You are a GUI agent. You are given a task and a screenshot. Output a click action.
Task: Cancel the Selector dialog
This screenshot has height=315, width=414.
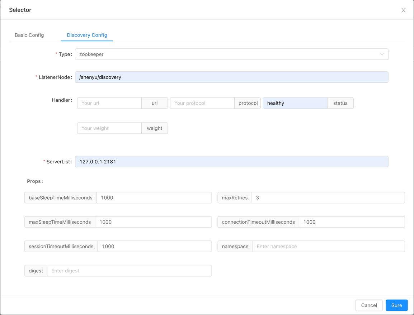[x=369, y=305]
